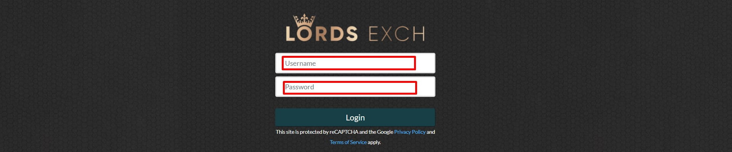Focus the Username input field
The image size is (732, 152).
pyautogui.click(x=355, y=63)
